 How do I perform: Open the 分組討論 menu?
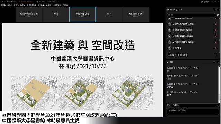point(57,5)
